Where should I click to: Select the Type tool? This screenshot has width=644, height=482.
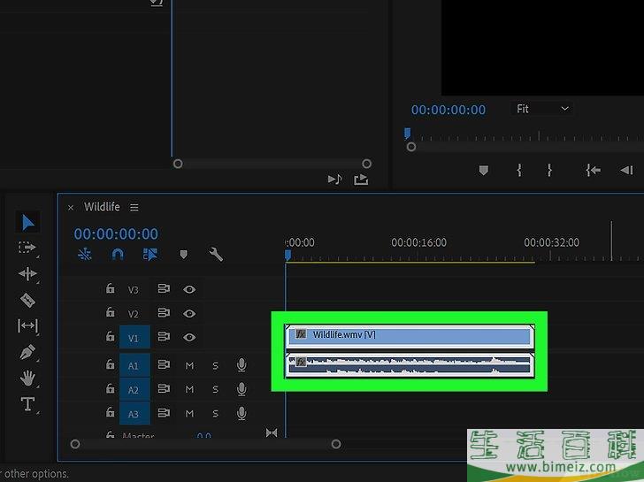click(27, 403)
